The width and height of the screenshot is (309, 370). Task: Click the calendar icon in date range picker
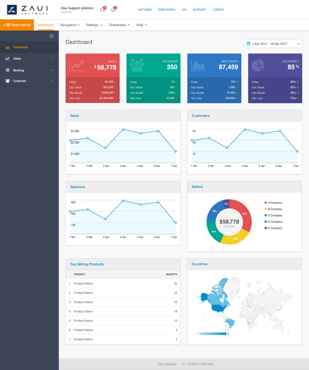click(248, 43)
